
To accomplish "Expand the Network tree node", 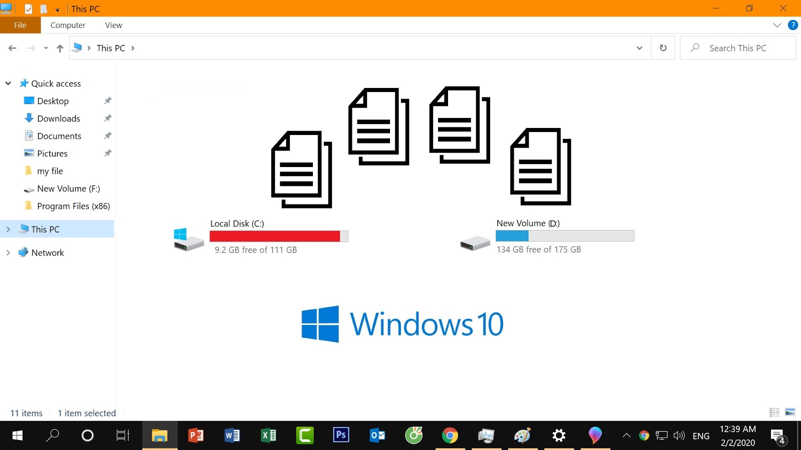I will pos(8,252).
